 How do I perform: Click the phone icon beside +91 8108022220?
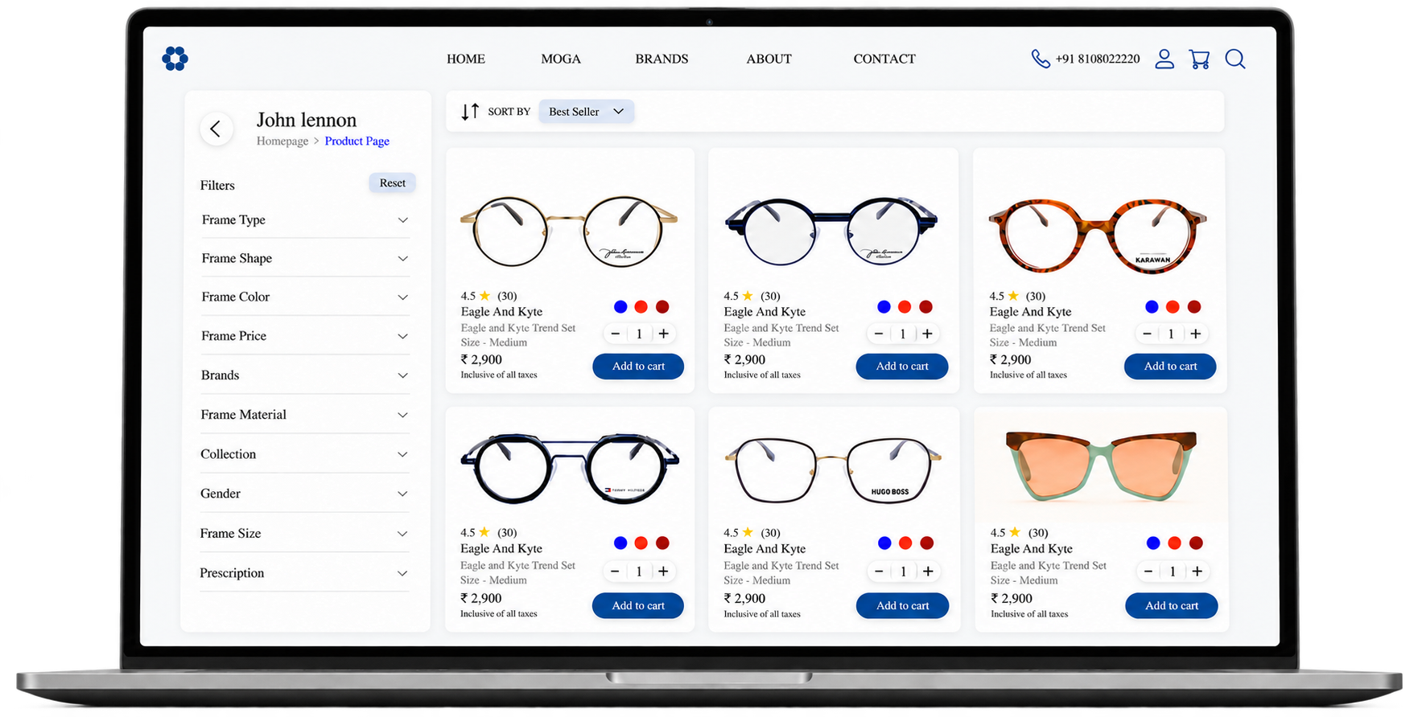click(1041, 59)
